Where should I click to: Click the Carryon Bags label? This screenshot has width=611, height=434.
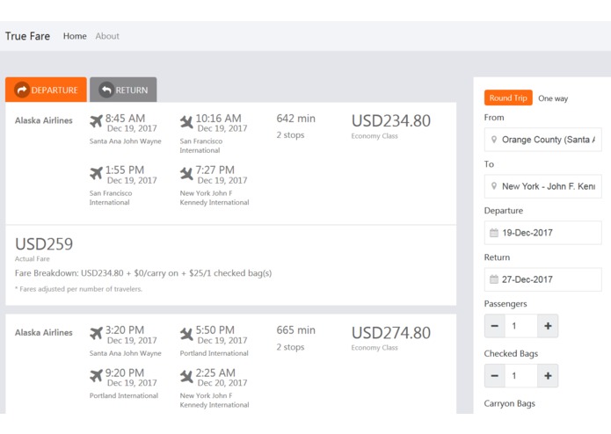tap(509, 403)
